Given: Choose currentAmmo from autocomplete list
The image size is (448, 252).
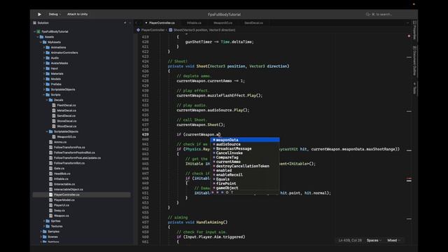Looking at the screenshot, I should click(245, 162).
